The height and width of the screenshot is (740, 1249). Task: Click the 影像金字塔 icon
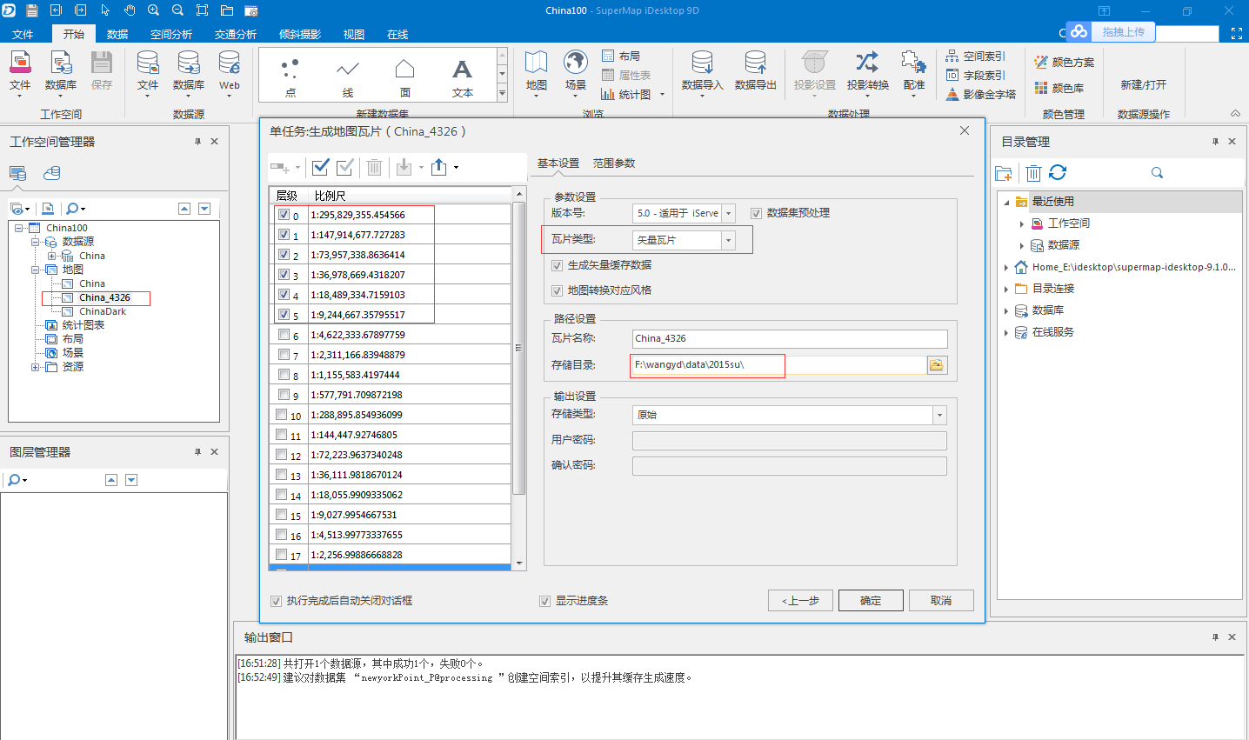952,94
